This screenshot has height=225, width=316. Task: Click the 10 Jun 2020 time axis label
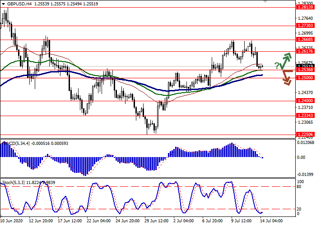coord(11,221)
